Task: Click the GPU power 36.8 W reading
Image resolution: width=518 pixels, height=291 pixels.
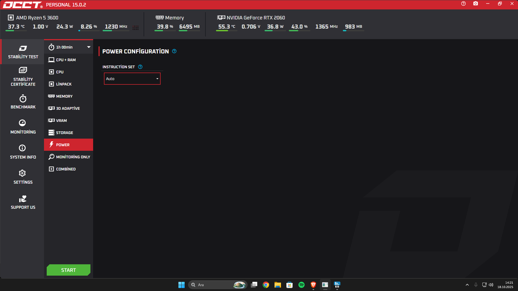Action: point(275,27)
